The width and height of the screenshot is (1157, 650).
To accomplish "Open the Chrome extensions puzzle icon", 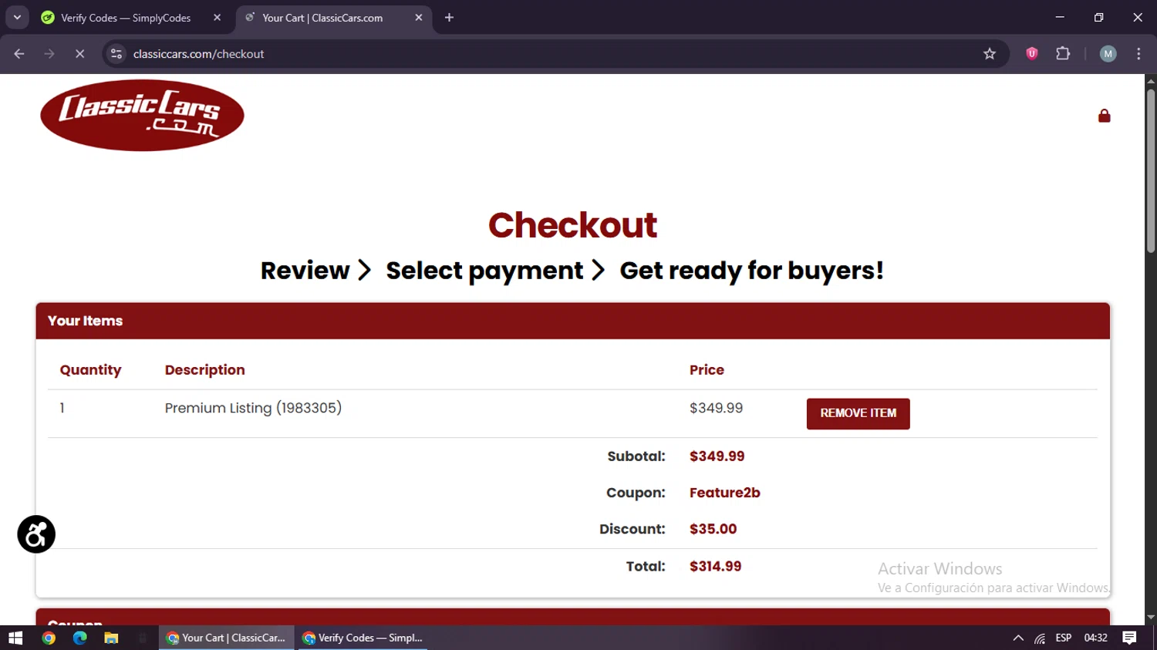I will [1063, 54].
